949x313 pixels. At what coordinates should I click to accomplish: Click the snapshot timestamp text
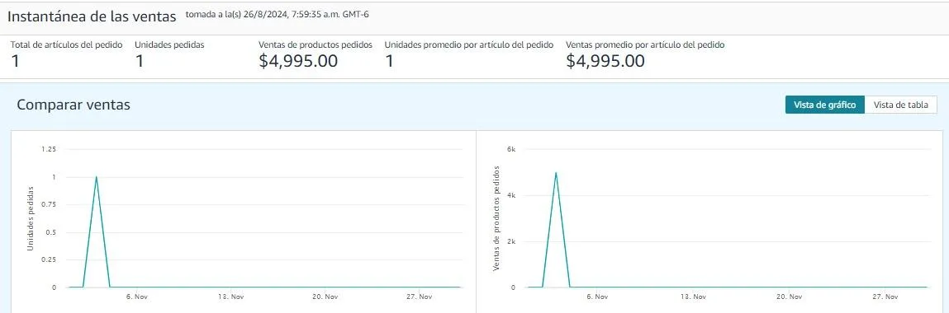[x=278, y=14]
